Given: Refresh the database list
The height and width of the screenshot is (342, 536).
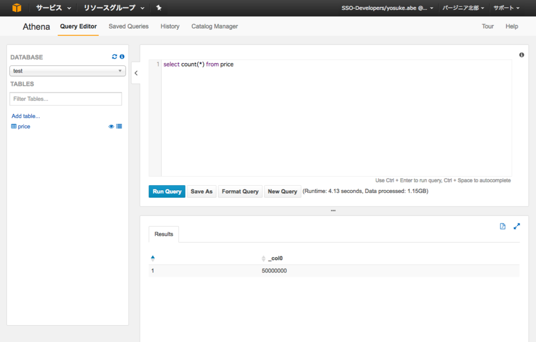Looking at the screenshot, I should pos(115,56).
